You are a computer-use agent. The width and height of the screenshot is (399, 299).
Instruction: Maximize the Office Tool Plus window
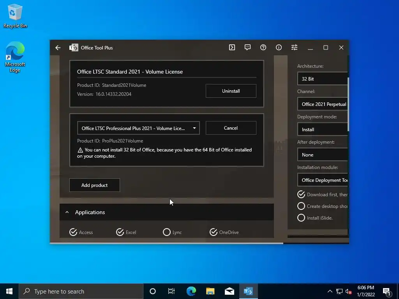pos(325,47)
